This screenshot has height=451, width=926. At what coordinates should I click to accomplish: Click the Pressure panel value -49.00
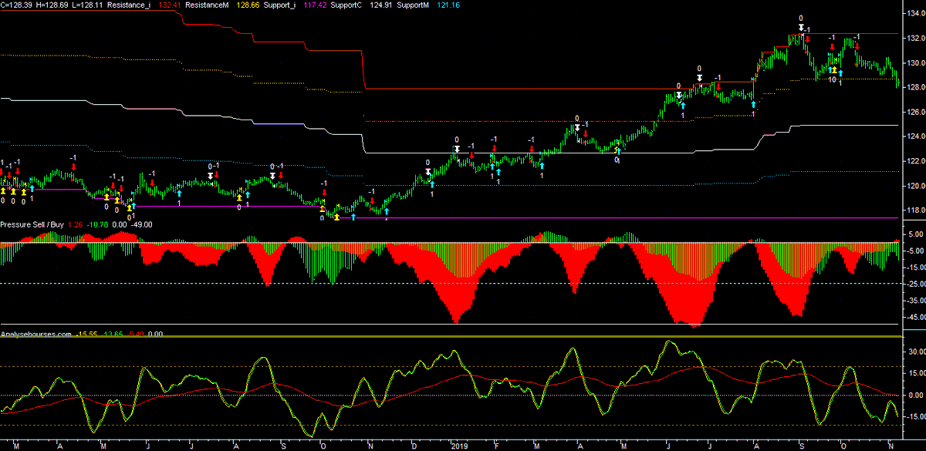click(141, 224)
